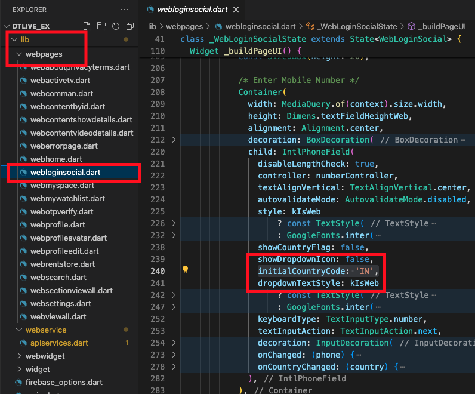Collapse the lib folder
This screenshot has height=394, width=475.
tap(14, 40)
